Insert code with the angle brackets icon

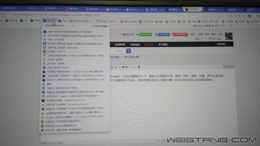tap(135, 67)
